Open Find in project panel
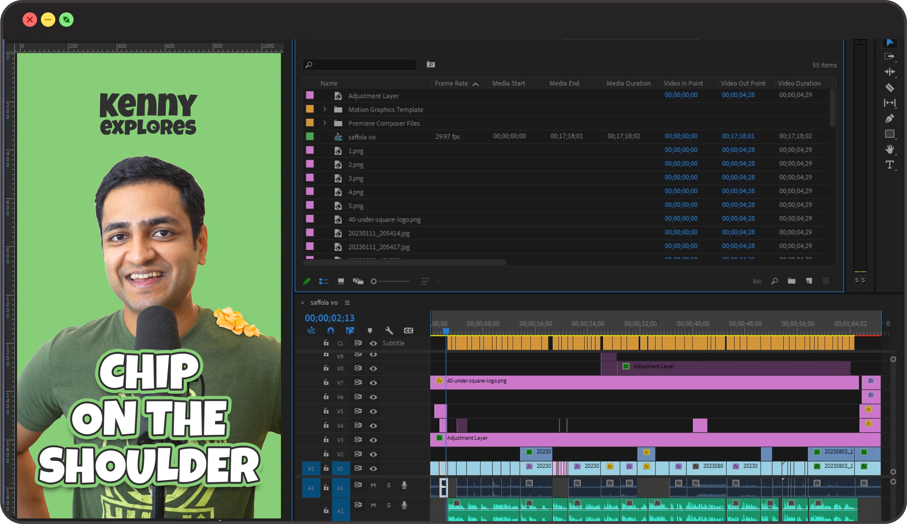This screenshot has width=907, height=524. pyautogui.click(x=774, y=281)
